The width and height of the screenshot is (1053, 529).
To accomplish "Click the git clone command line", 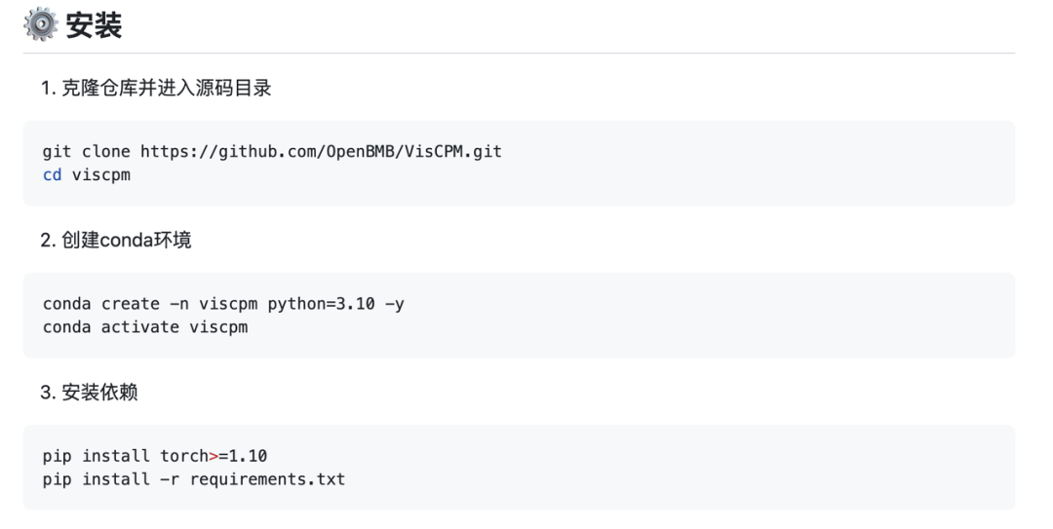I will [x=272, y=151].
